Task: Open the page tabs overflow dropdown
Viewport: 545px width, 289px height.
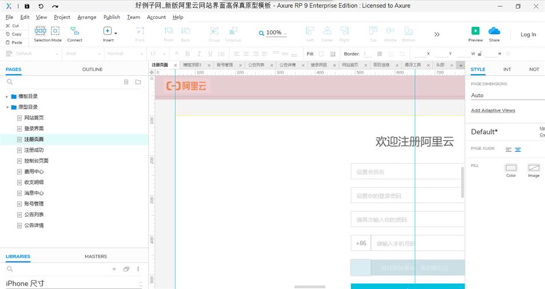Action: 461,65
